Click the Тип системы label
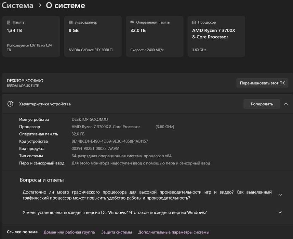This screenshot has height=239, width=293. [31, 156]
